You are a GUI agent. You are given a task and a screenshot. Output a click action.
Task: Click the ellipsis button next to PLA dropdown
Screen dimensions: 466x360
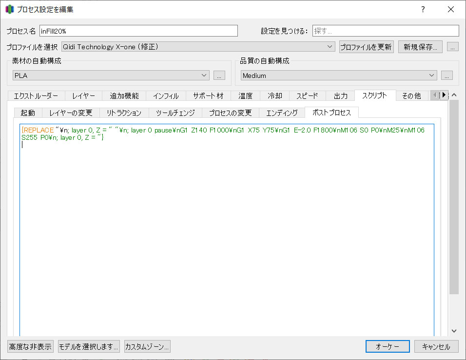(x=219, y=76)
